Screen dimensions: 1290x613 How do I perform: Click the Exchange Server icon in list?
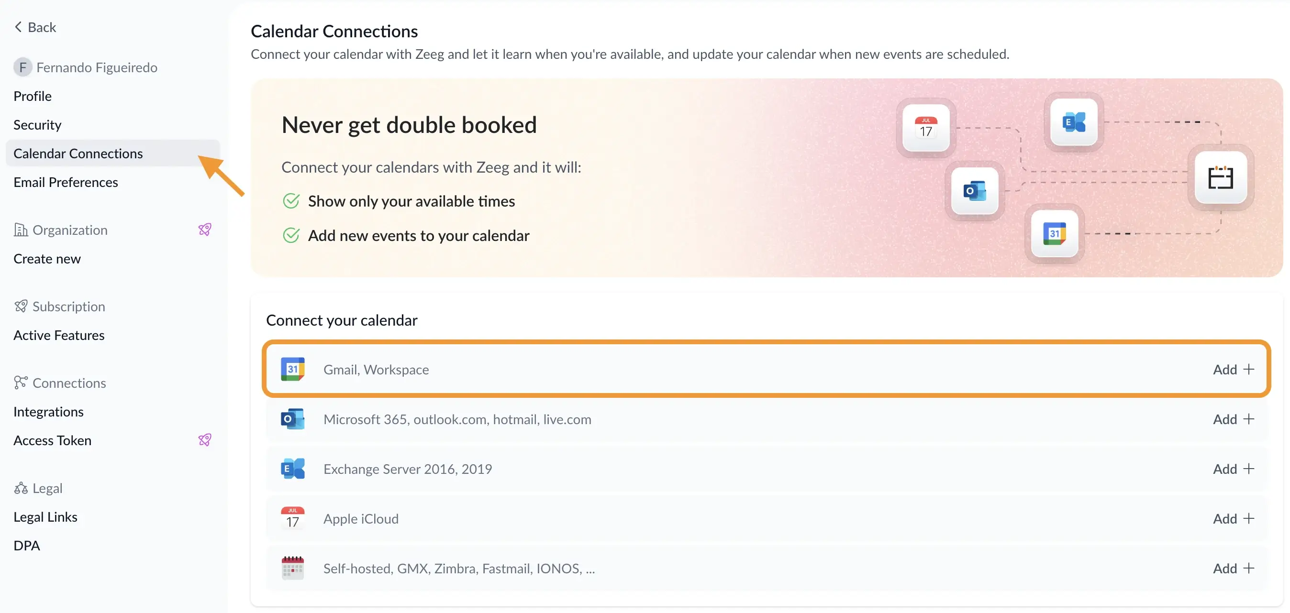coord(292,469)
